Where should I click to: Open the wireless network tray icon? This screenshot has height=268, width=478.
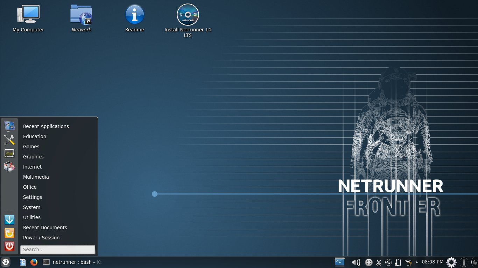tap(408, 262)
